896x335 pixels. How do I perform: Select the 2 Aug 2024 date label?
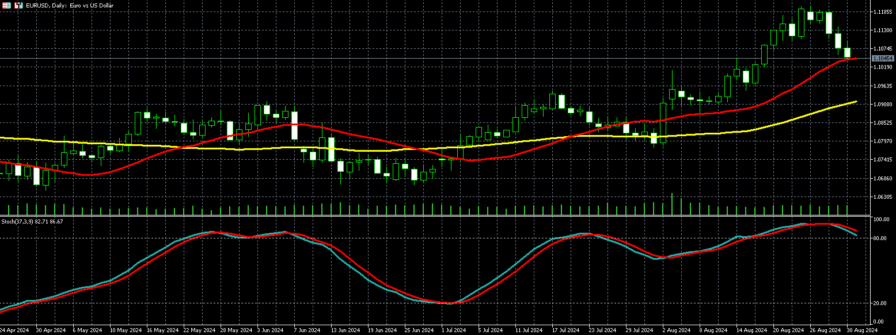tap(676, 330)
